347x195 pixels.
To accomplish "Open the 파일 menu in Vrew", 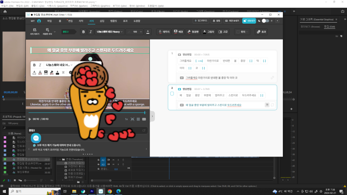I will [49, 21].
